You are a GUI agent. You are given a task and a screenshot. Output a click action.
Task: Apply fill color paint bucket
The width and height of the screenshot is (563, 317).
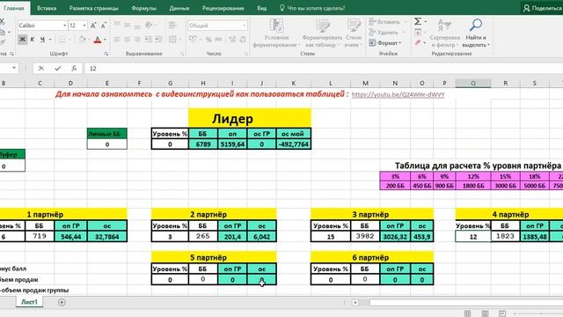coord(82,40)
